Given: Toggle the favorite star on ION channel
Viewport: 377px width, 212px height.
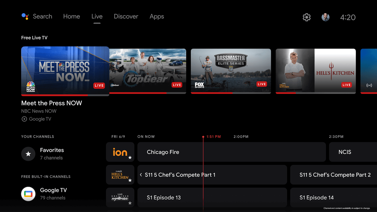Looking at the screenshot, I should tap(130, 158).
